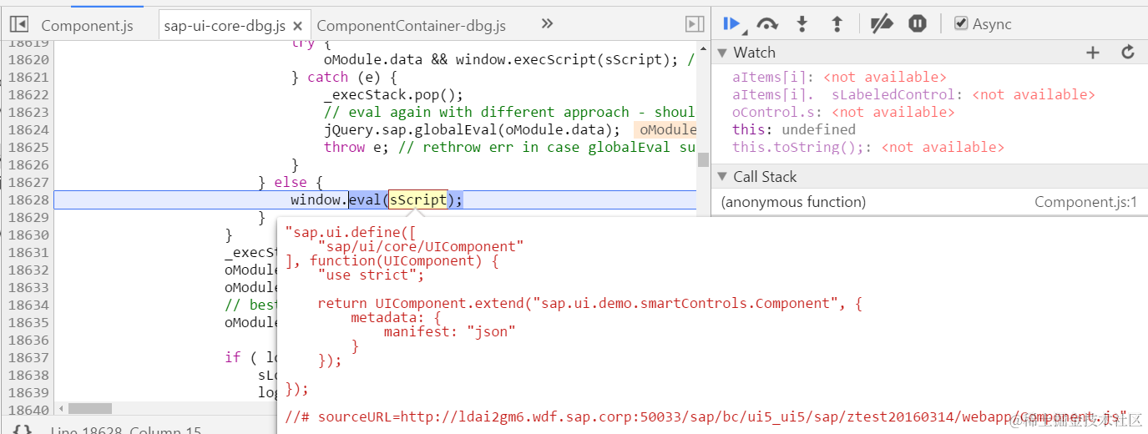Image resolution: width=1148 pixels, height=434 pixels.
Task: Click line number 18624 in the gutter
Action: (27, 129)
